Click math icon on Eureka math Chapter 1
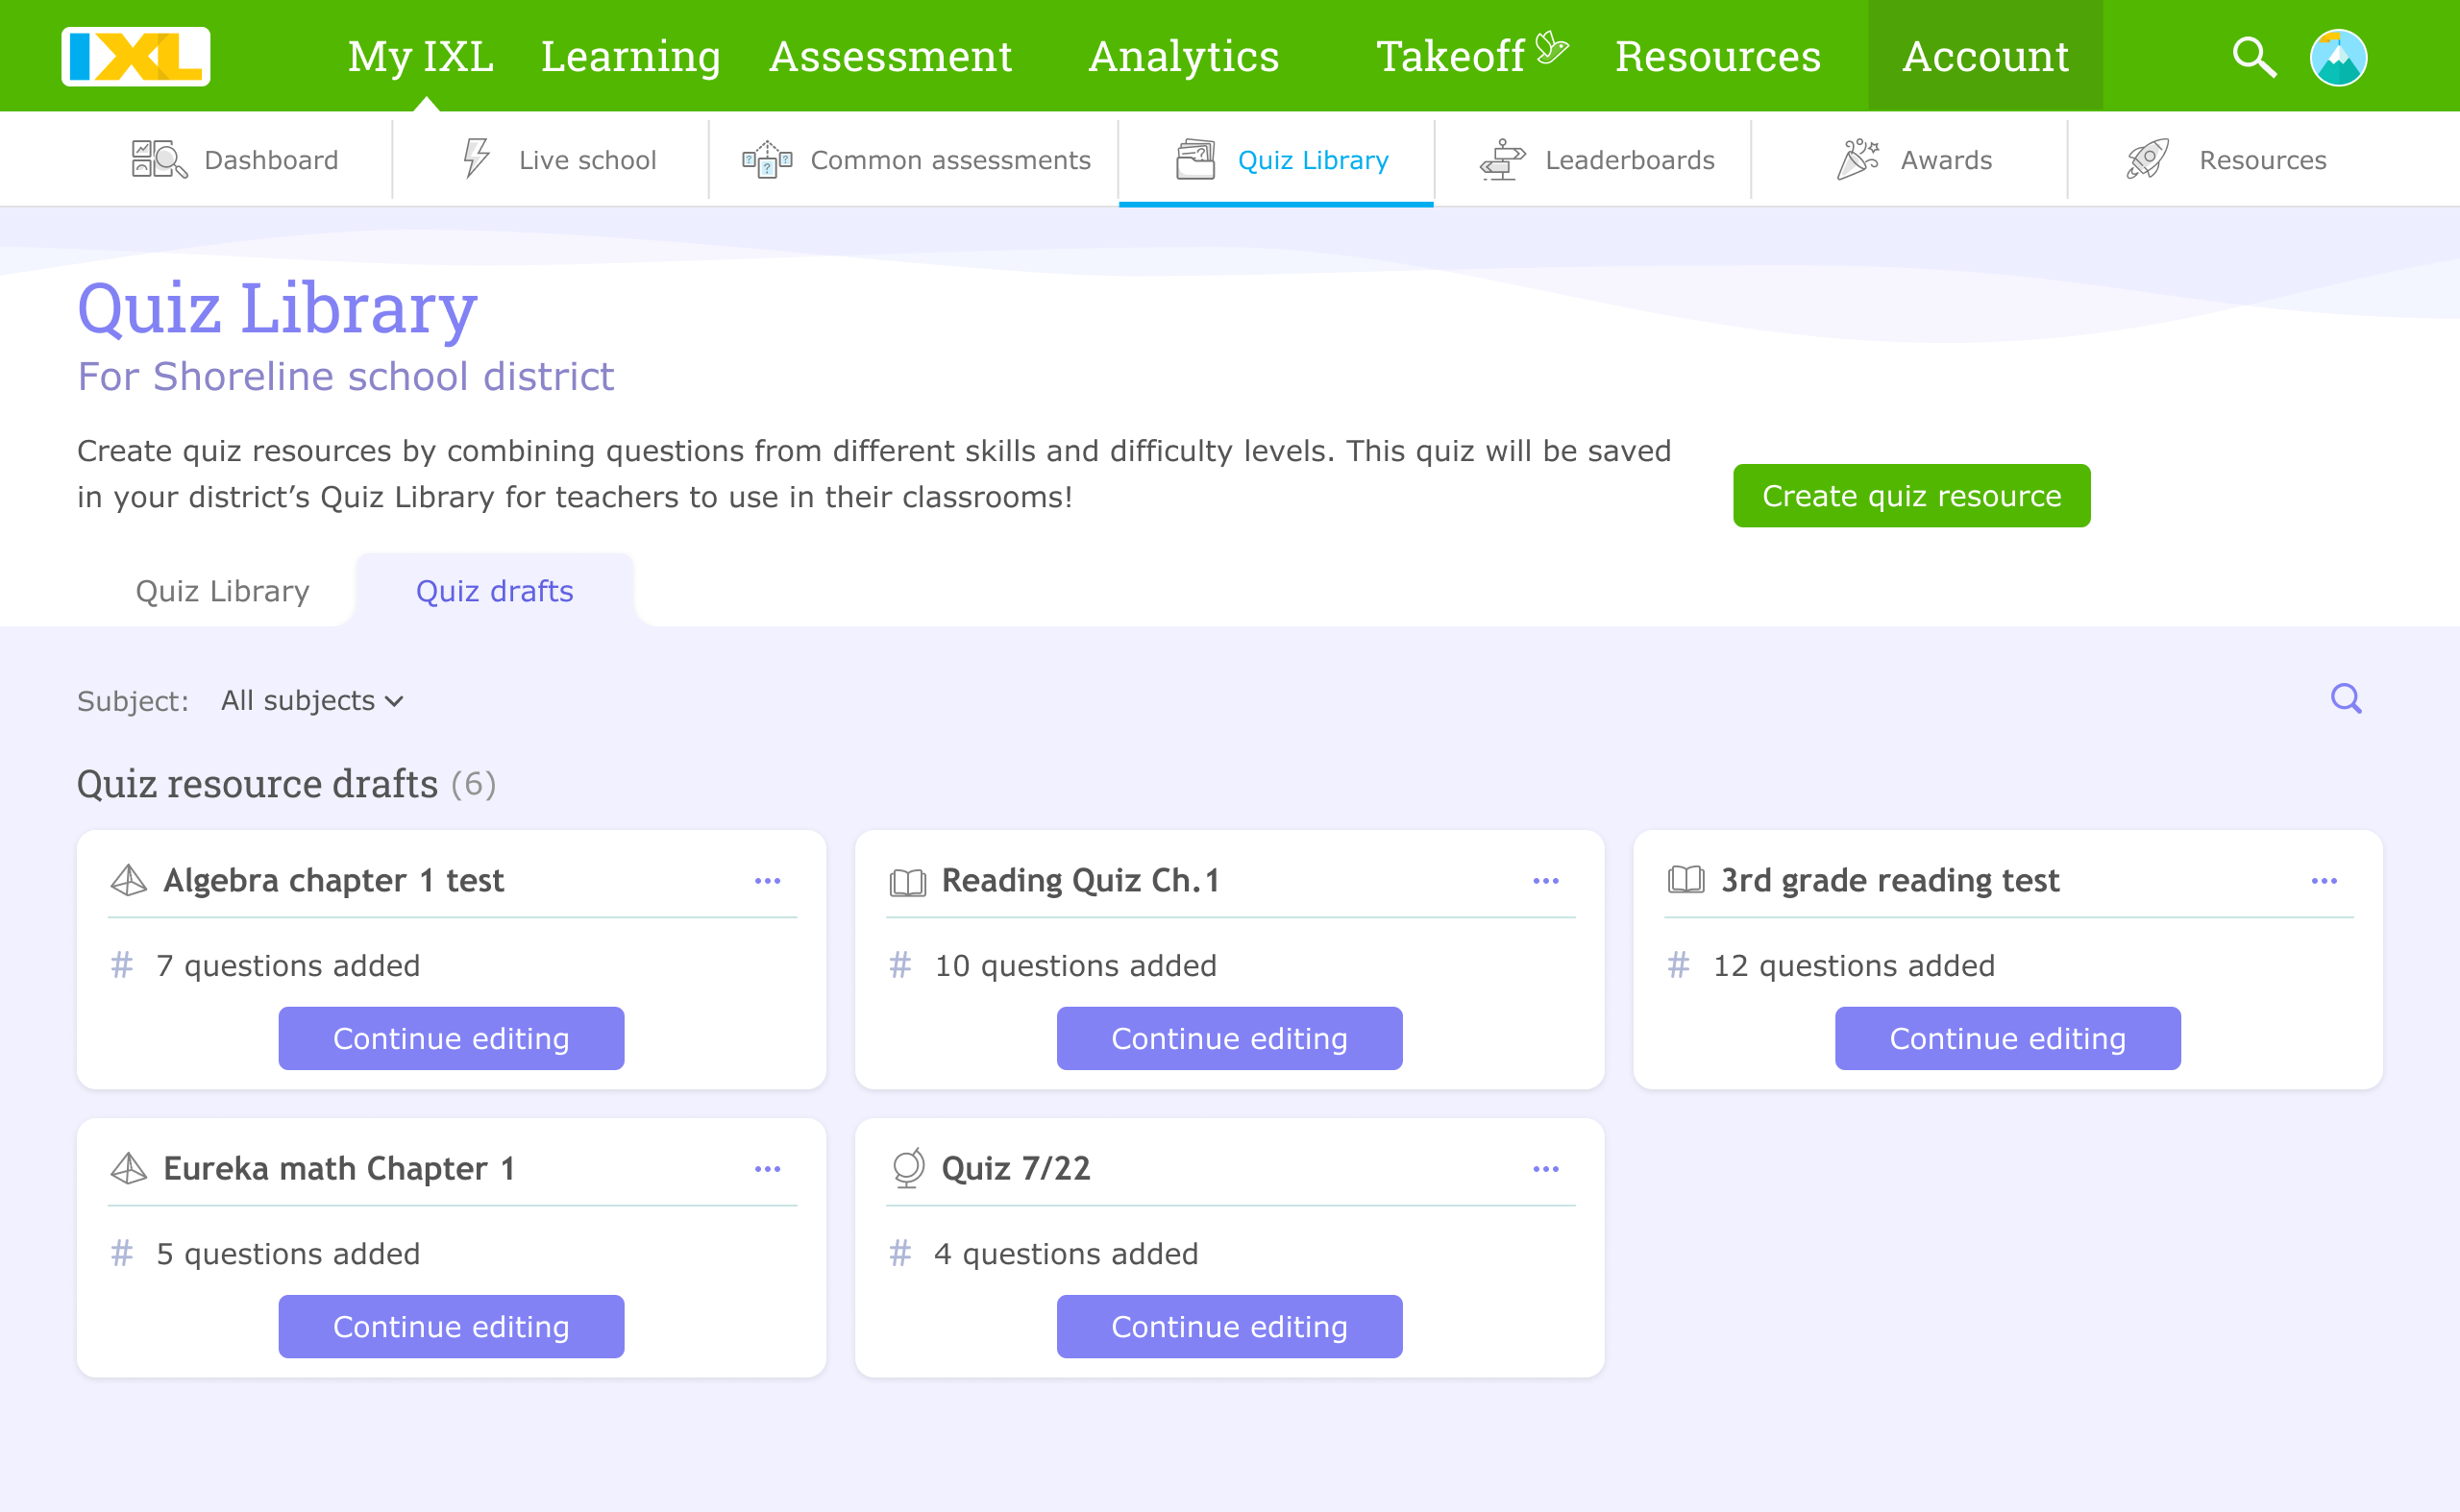Image resolution: width=2460 pixels, height=1512 pixels. [128, 1168]
